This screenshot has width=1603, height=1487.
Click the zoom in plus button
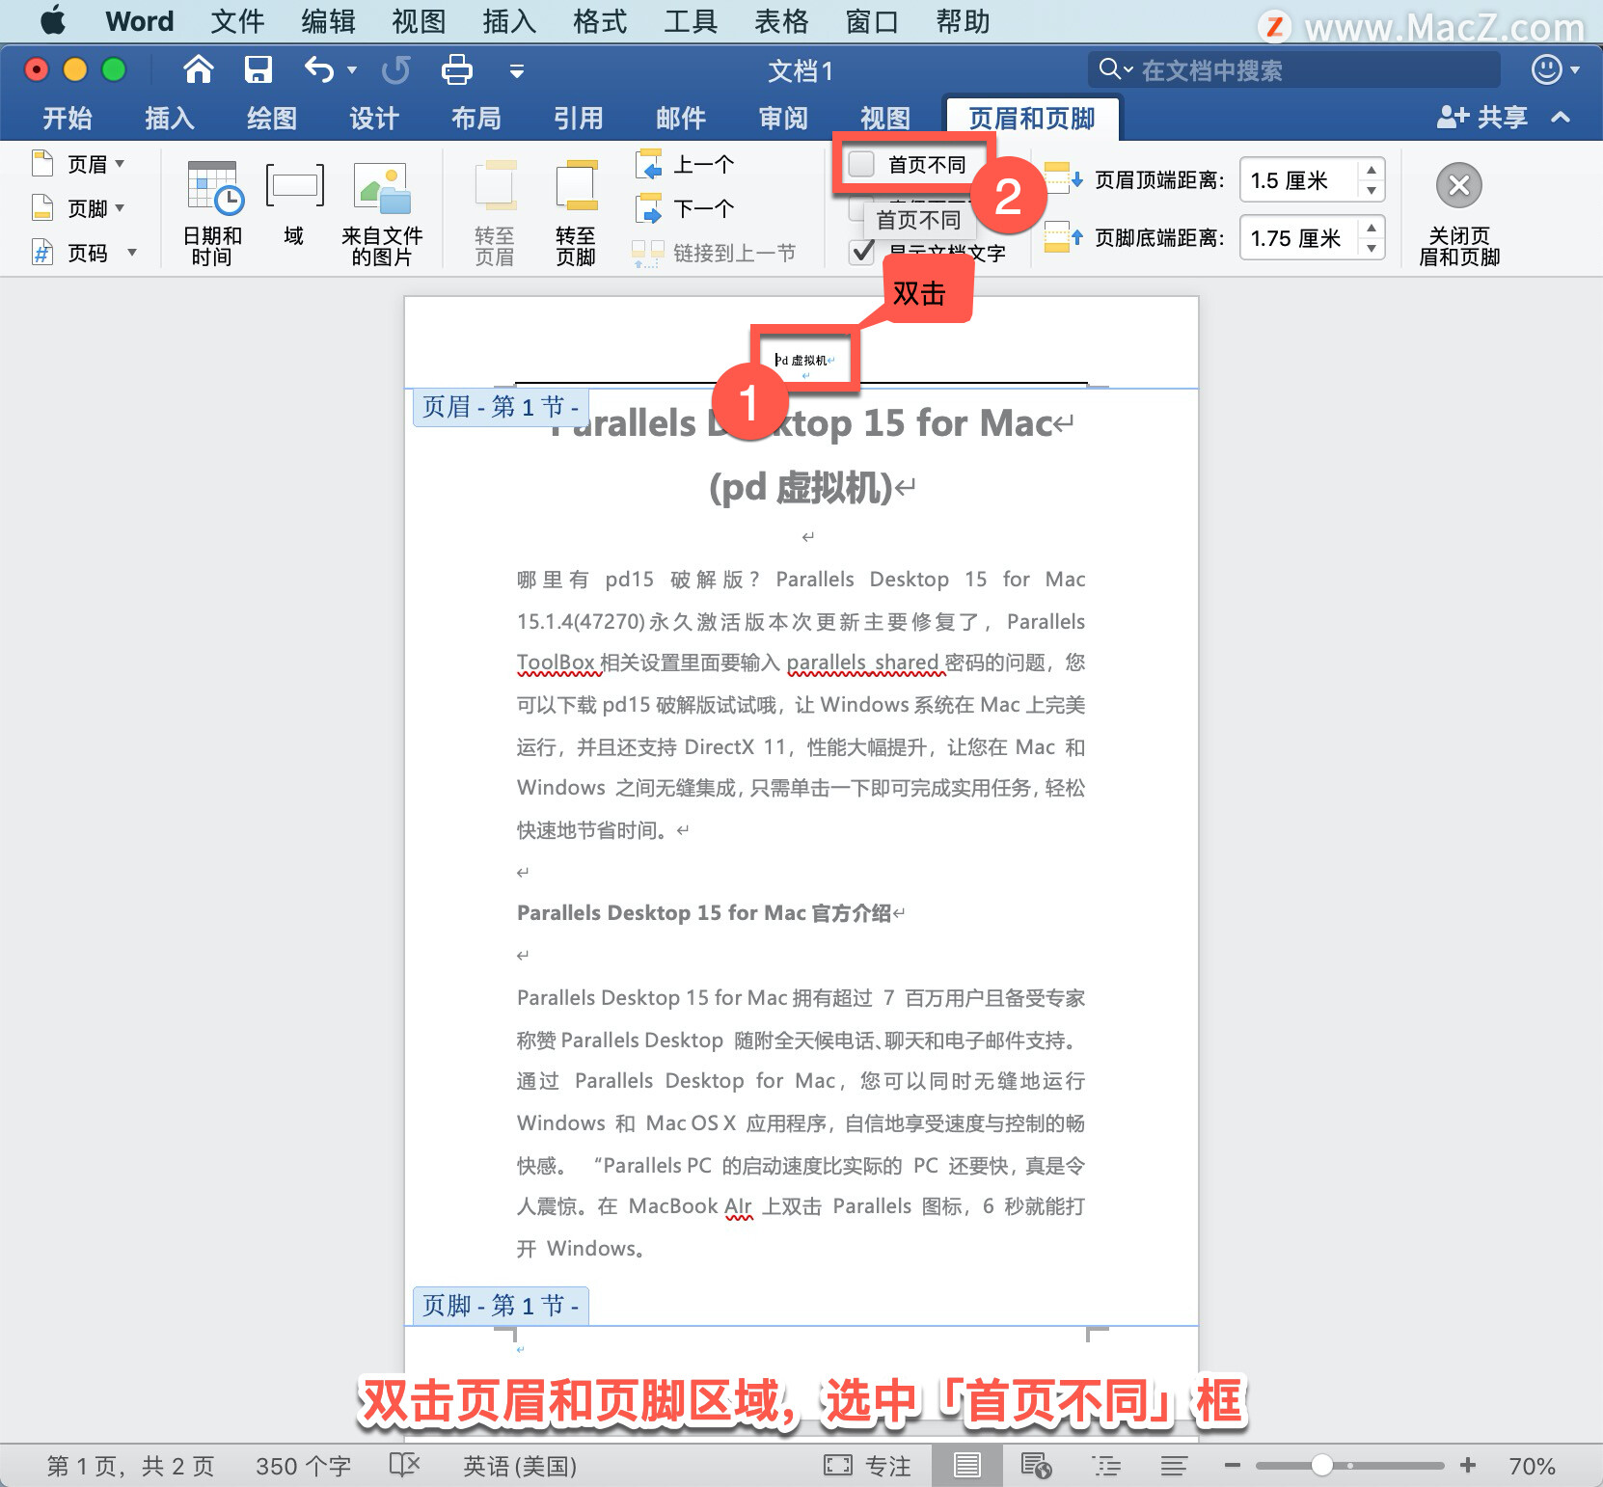point(1468,1466)
